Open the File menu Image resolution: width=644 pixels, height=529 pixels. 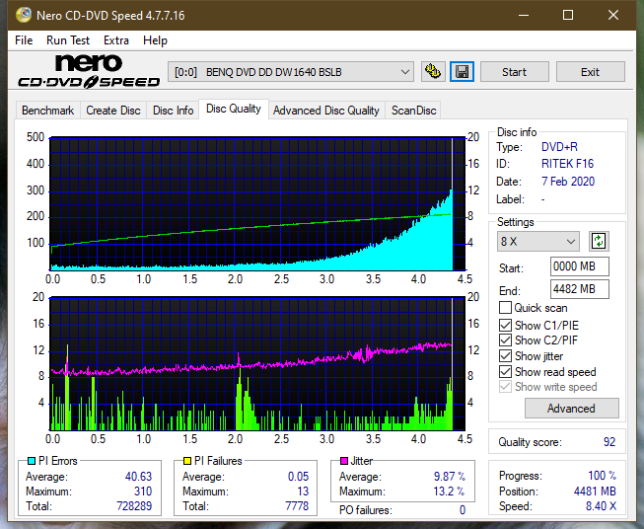tap(24, 40)
